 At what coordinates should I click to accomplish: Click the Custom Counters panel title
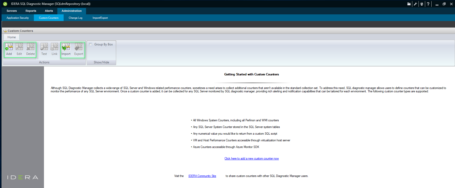(x=20, y=31)
